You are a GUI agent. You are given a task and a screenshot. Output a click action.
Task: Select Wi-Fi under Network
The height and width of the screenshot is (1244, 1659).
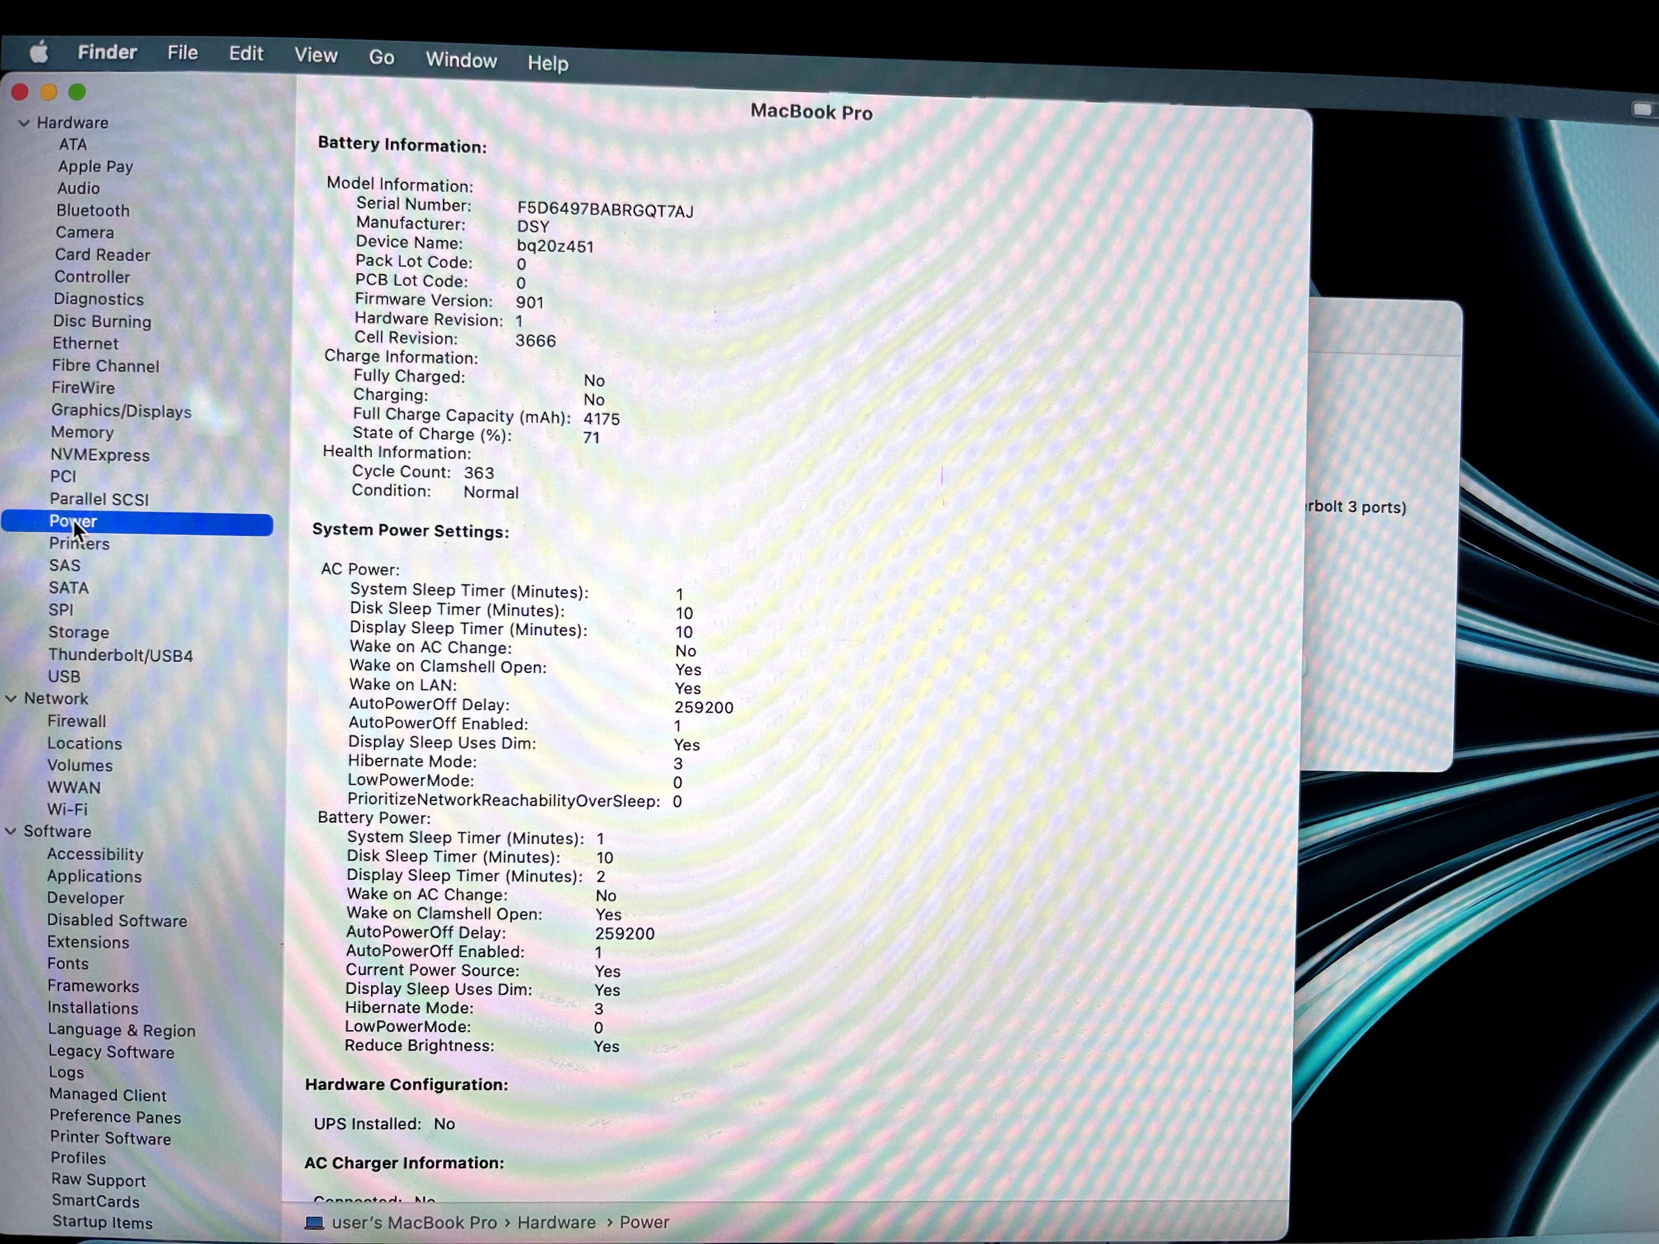(x=67, y=810)
